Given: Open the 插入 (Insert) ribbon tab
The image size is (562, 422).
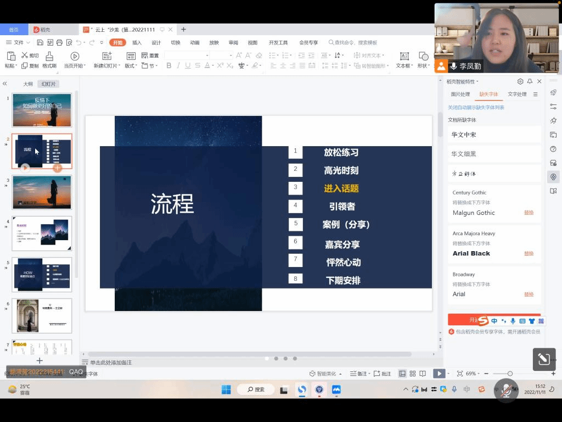Looking at the screenshot, I should tap(137, 42).
